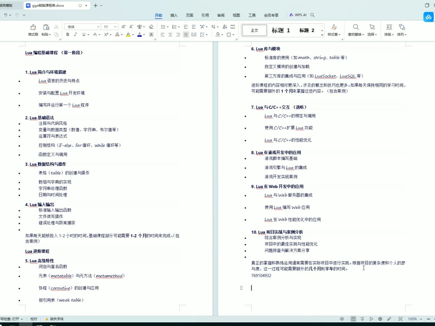Open Find and Replace magnifier icon
Image resolution: width=435 pixels, height=326 pixels.
click(x=356, y=27)
